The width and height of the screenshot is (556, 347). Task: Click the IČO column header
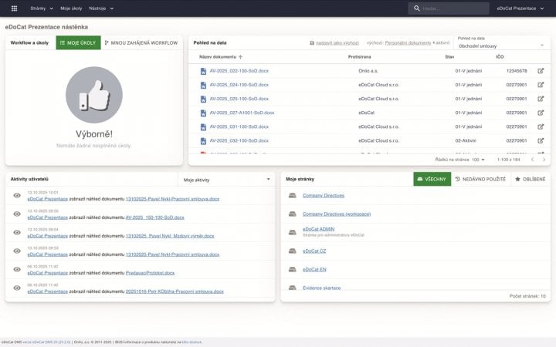click(500, 56)
